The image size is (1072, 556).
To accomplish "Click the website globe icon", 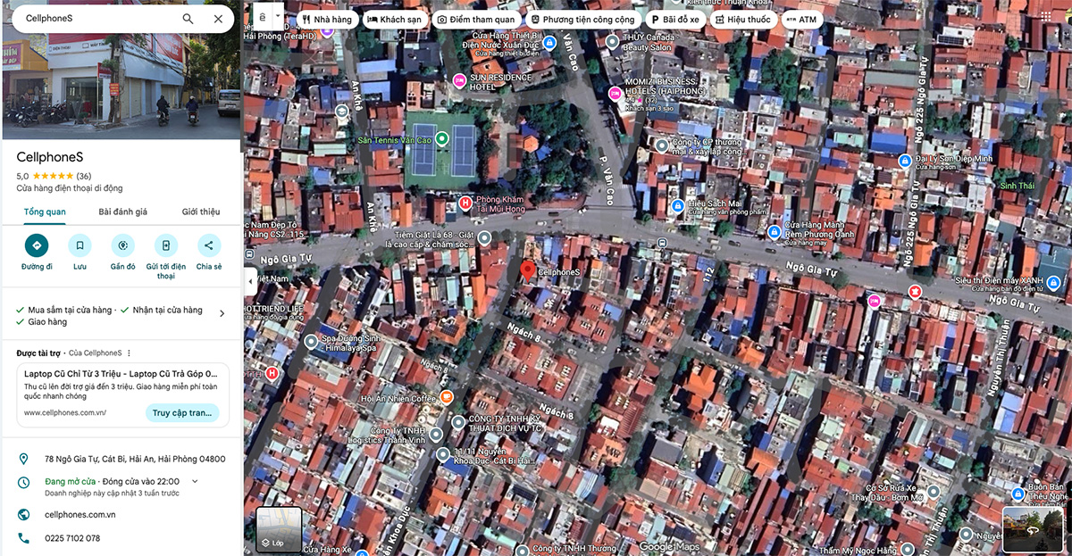I will pyautogui.click(x=24, y=515).
